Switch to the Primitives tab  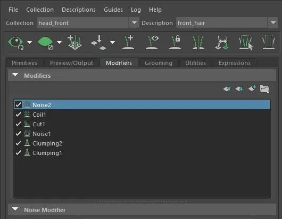tap(24, 63)
